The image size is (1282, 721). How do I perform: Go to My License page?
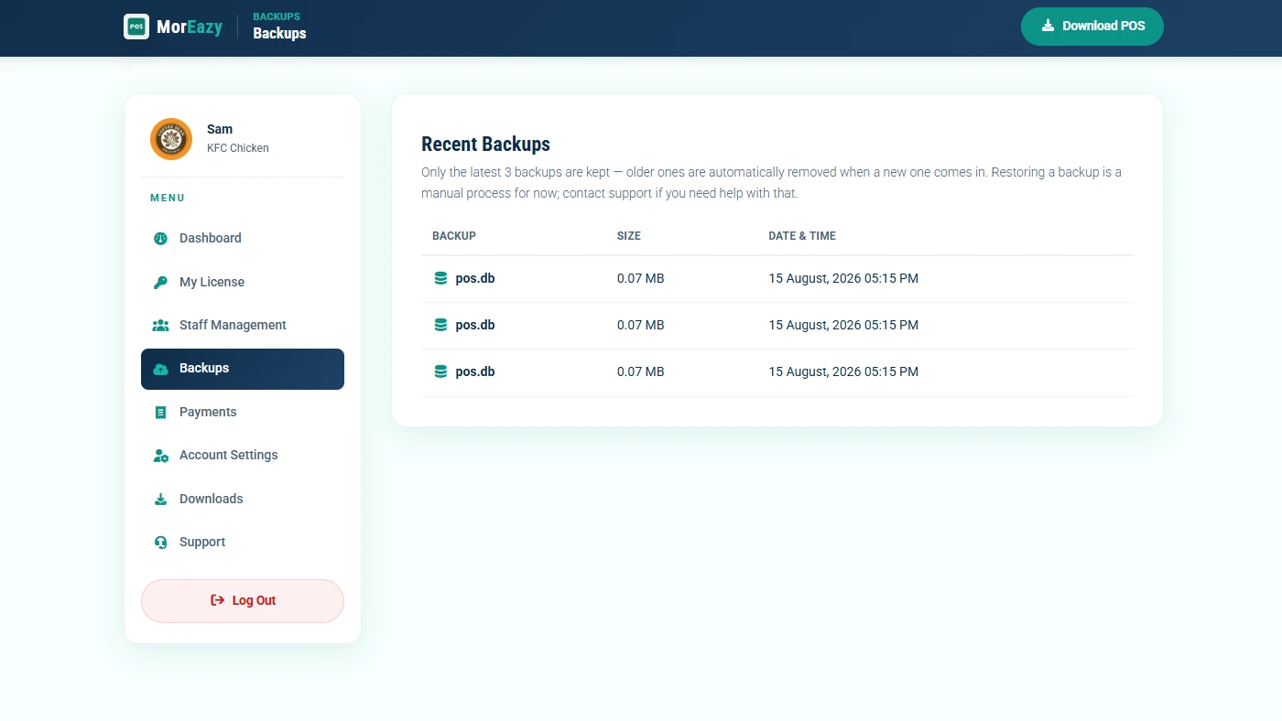coord(243,282)
